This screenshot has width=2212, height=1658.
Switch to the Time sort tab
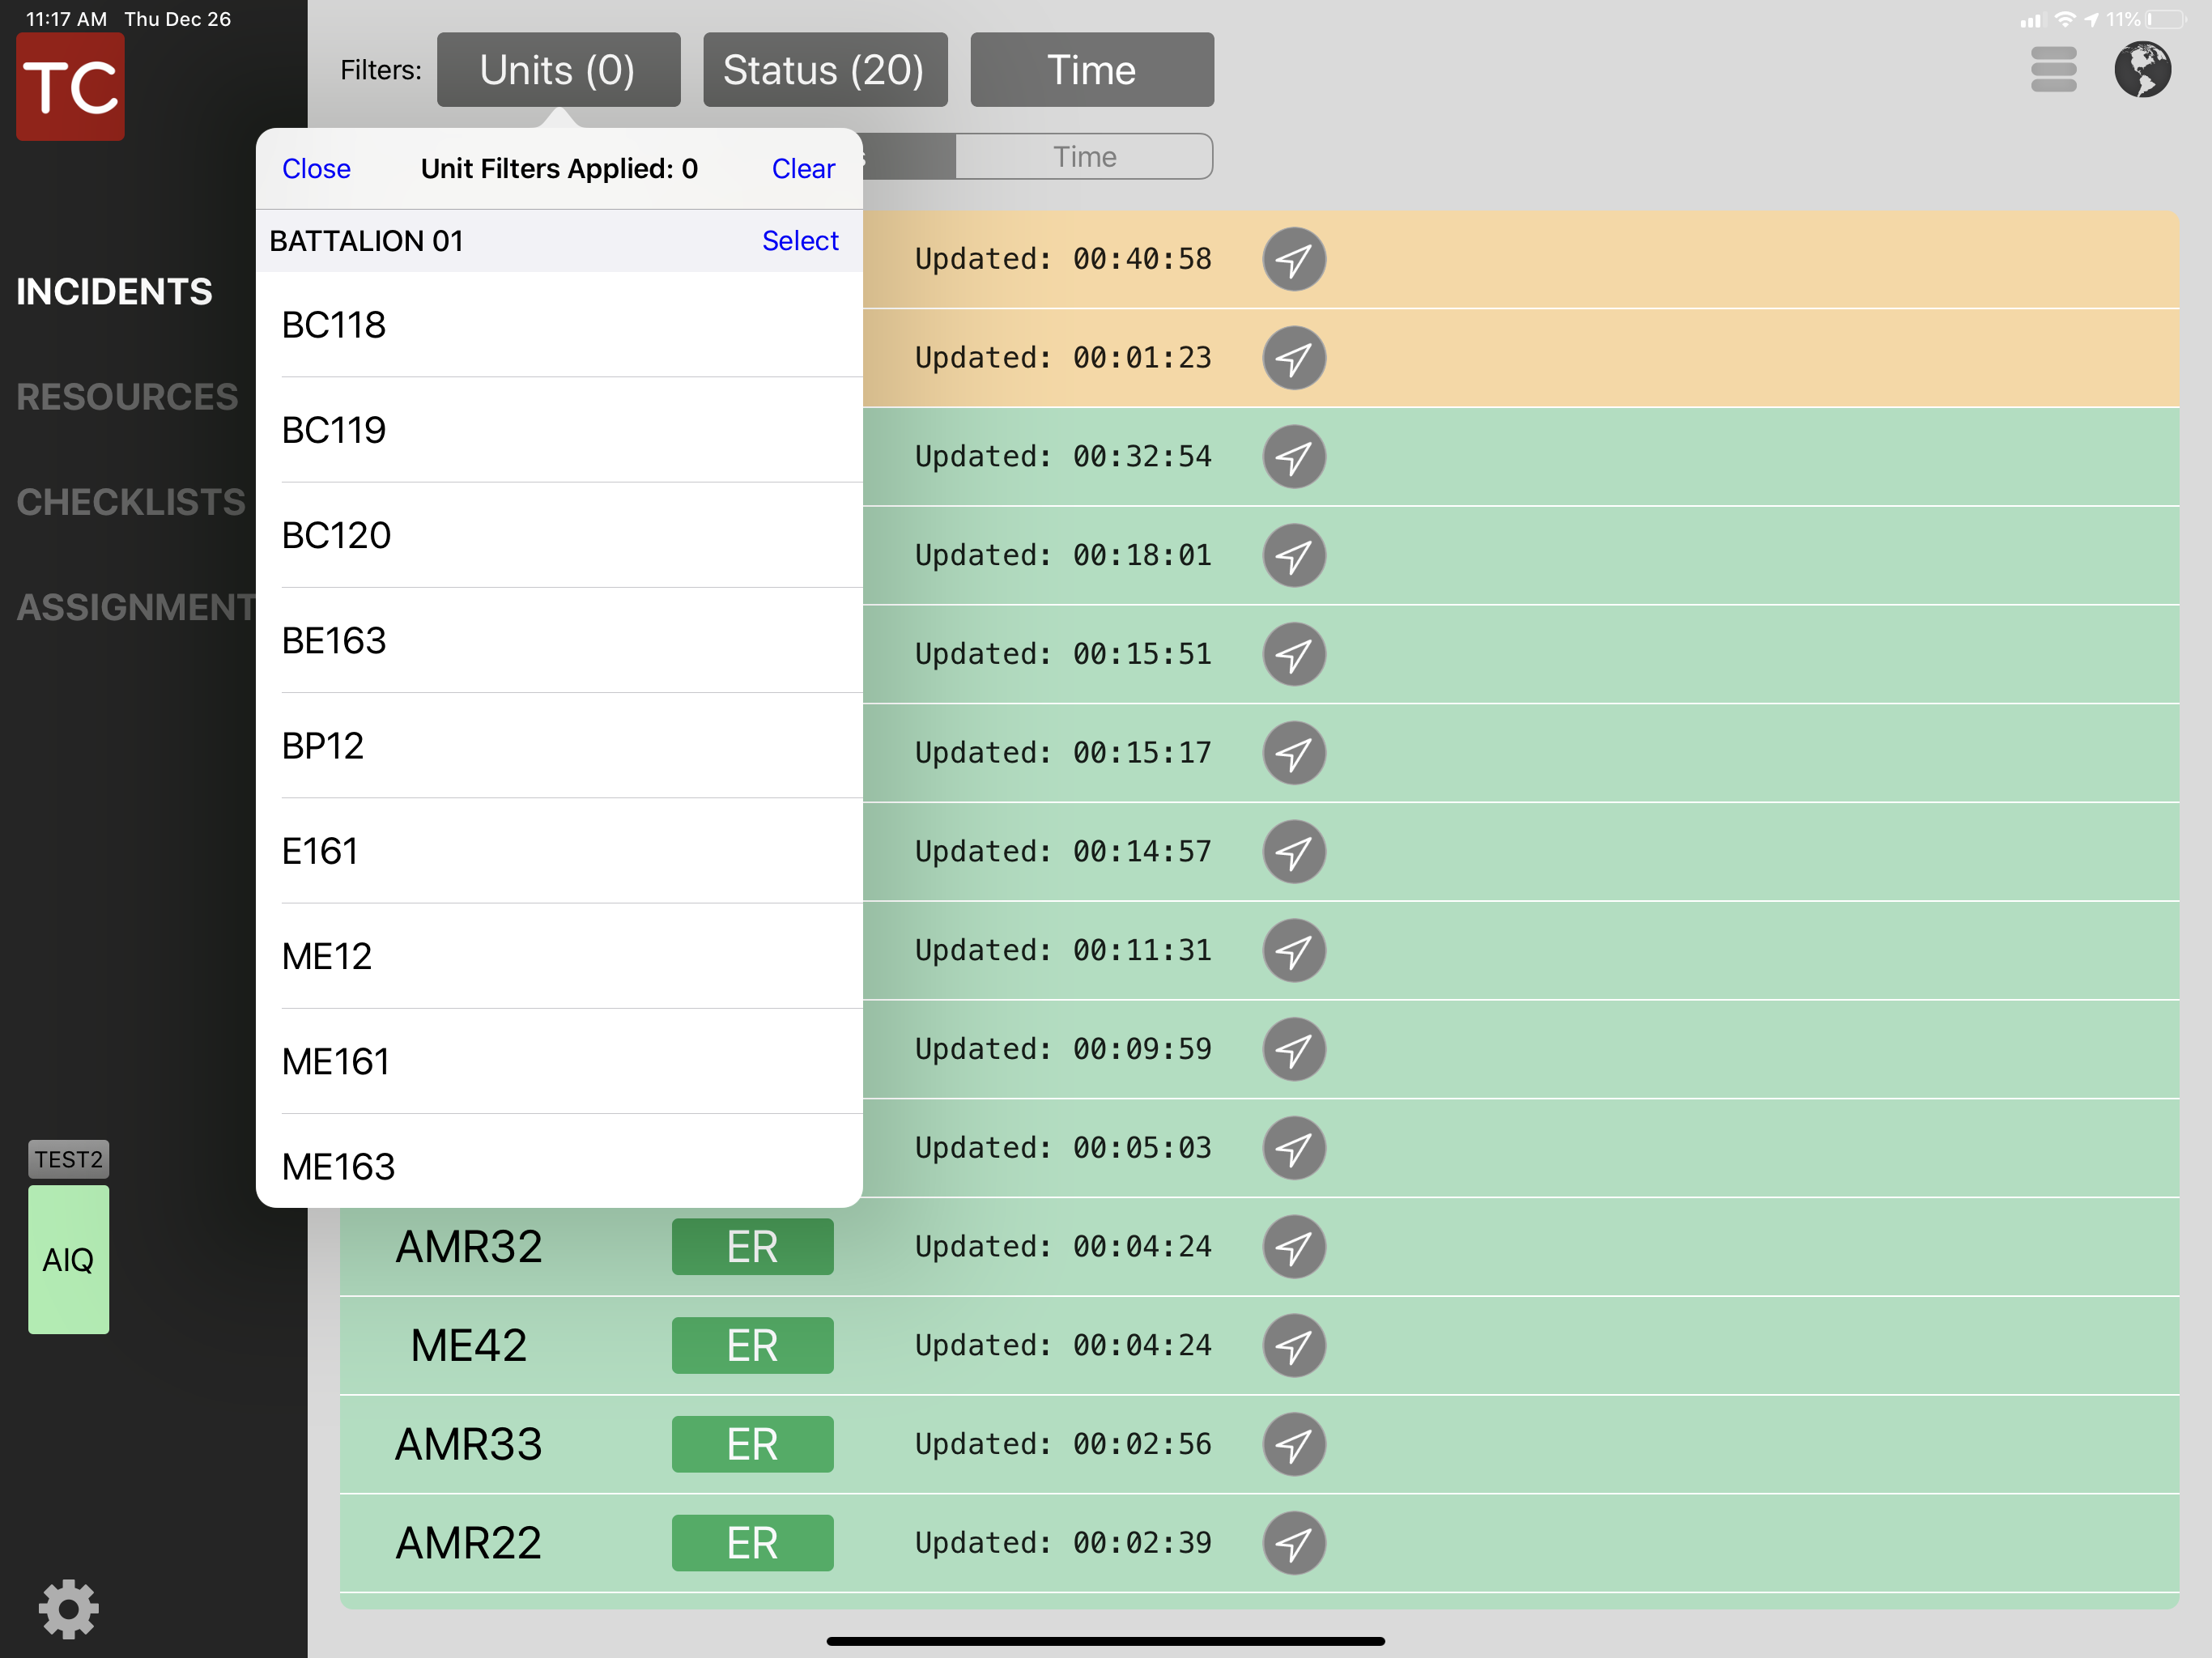point(1084,157)
